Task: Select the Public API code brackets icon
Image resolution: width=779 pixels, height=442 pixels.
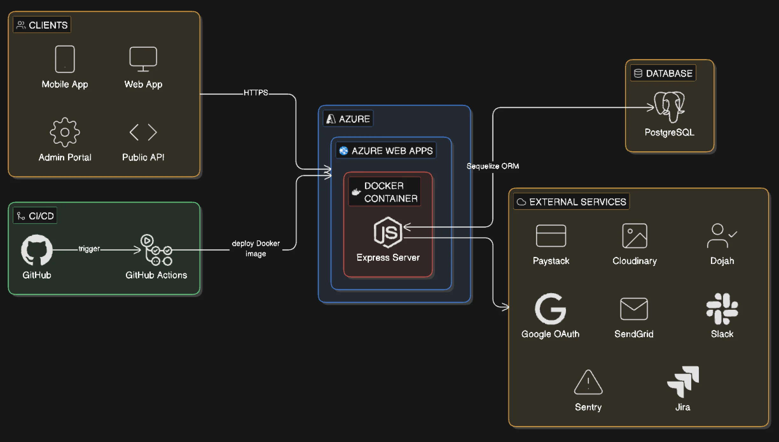Action: pos(143,132)
